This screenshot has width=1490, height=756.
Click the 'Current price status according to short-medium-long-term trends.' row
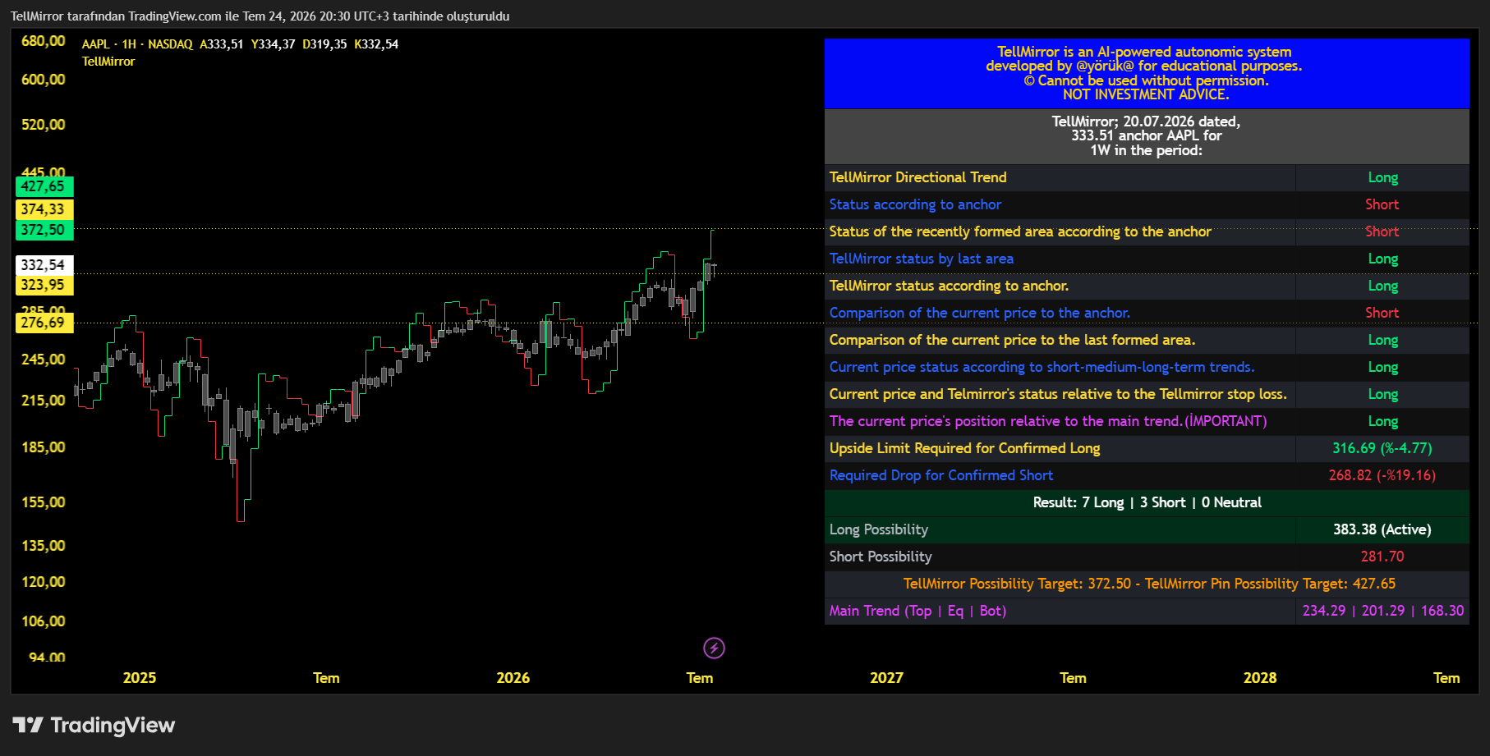click(x=1147, y=367)
